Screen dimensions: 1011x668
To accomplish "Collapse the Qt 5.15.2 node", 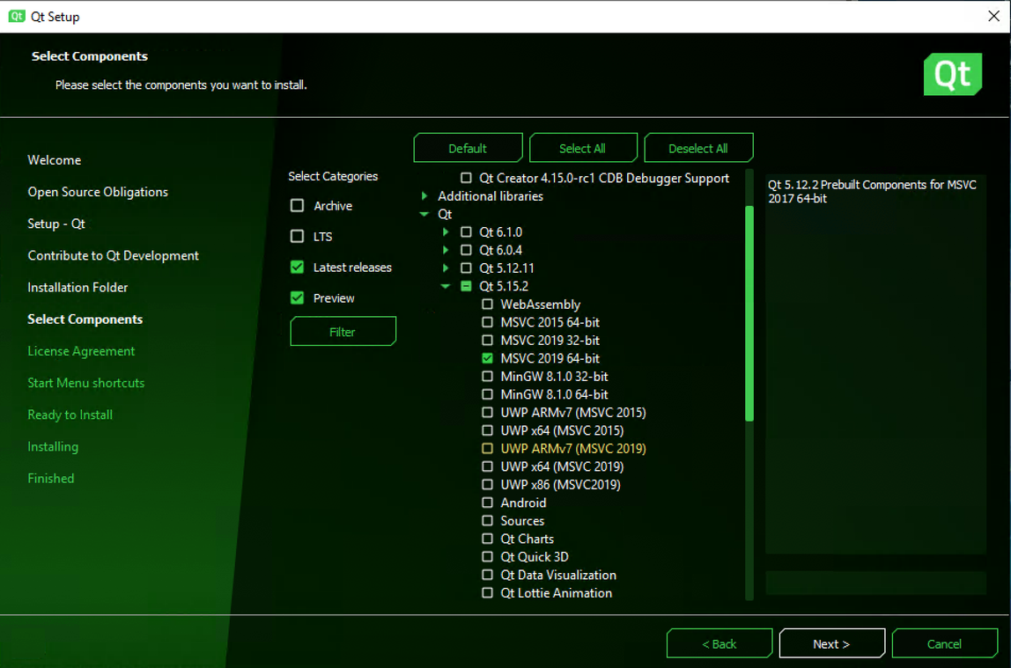I will pyautogui.click(x=446, y=286).
